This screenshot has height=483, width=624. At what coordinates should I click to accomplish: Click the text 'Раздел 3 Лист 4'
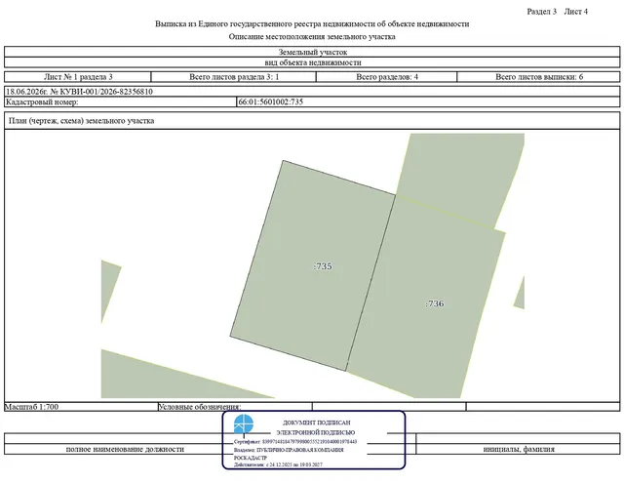(x=557, y=12)
